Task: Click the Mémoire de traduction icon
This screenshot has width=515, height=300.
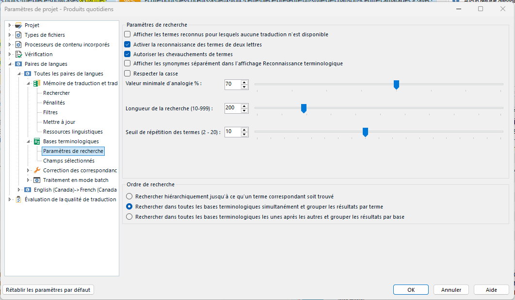Action: (x=36, y=83)
